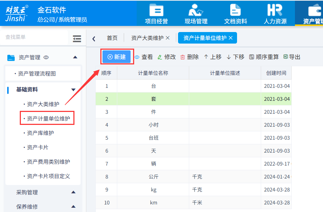Image resolution: width=323 pixels, height=212 pixels.
Task: Click 顺序重算 in the toolbar
Action: tap(264, 57)
